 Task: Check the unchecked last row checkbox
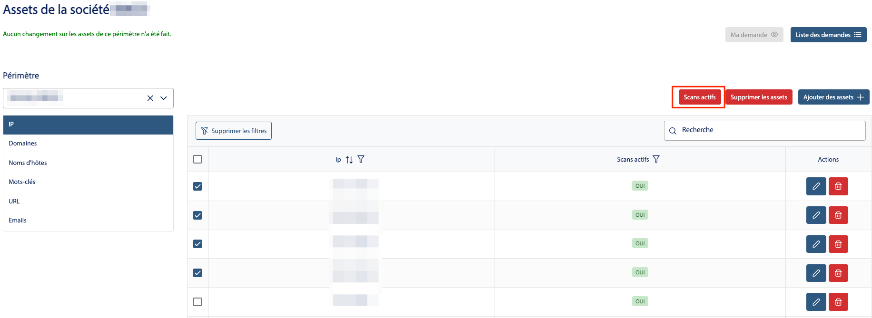(198, 302)
